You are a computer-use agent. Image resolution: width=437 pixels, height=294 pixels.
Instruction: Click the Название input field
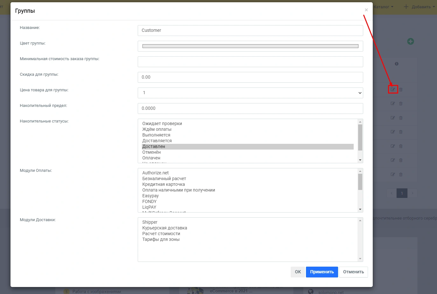click(x=250, y=31)
